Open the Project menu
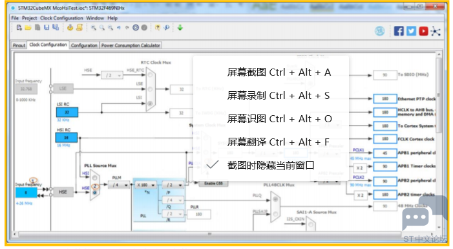 (x=30, y=18)
